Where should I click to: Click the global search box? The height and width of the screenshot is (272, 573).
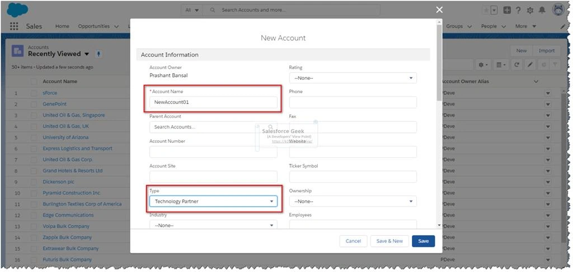point(291,10)
